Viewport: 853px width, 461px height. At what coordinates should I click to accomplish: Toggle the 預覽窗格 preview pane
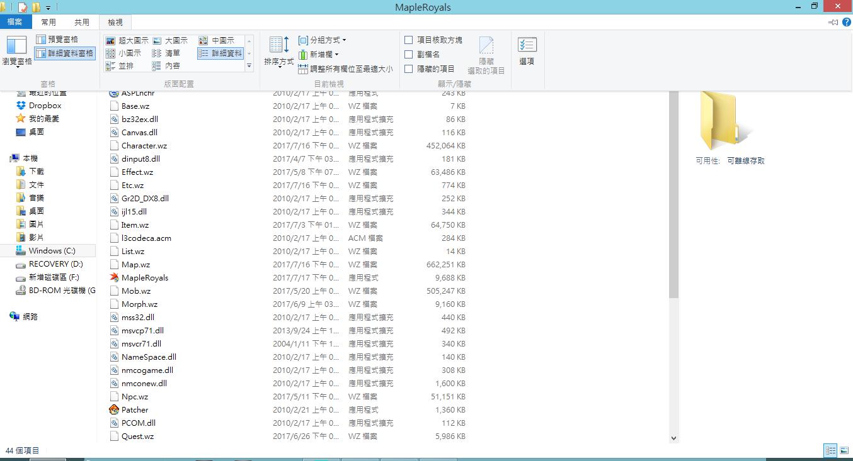pos(57,40)
